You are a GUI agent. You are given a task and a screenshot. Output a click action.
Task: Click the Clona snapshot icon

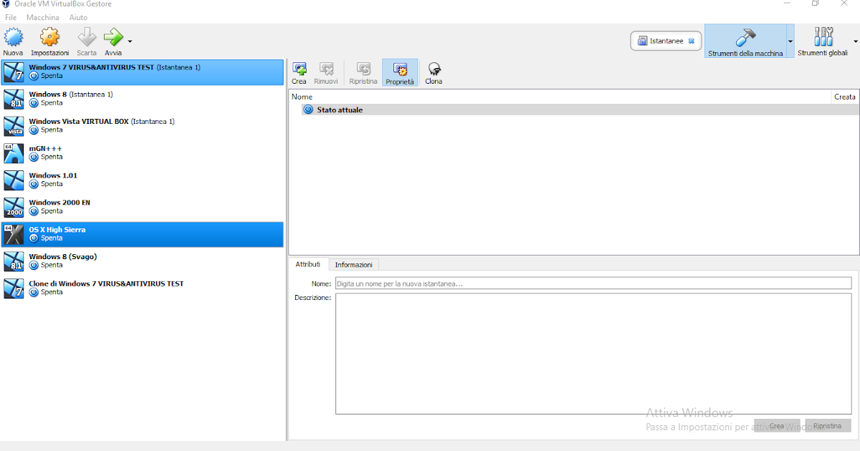tap(433, 72)
